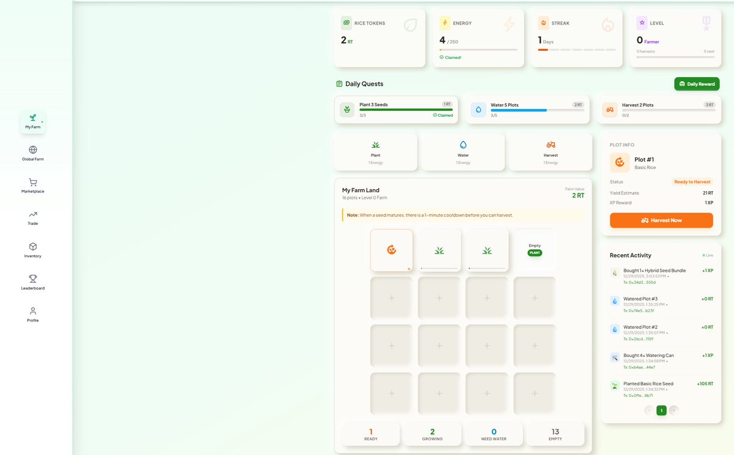Open Profile from the sidebar
This screenshot has width=734, height=455.
coord(33,315)
